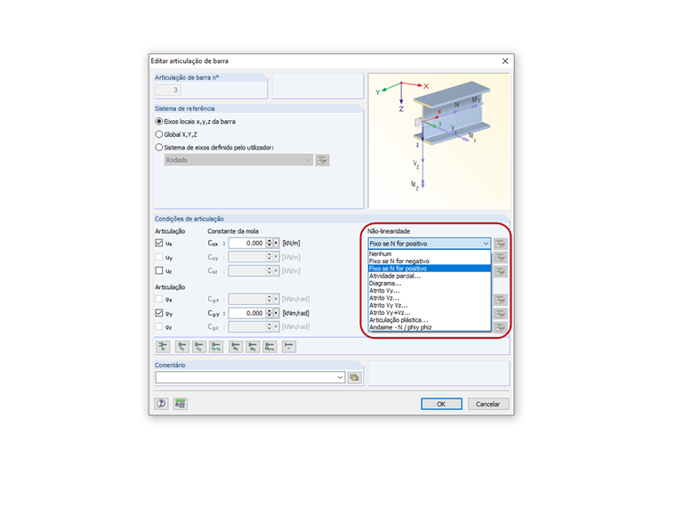
Task: Click the edit nonlinearity icon in φz row
Action: pos(500,327)
